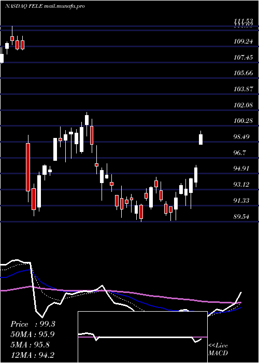The height and width of the screenshot is (363, 259).
Task: Click the 91.33 price axis label
Action: (242, 201)
